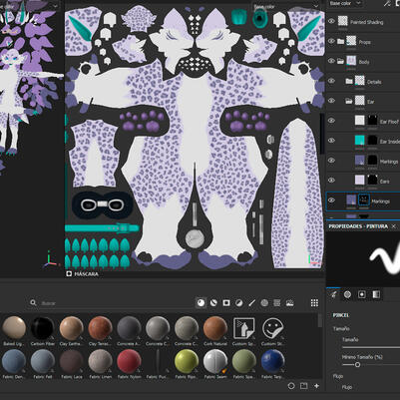Select the PROPIEDADES - PINTURA panel title
Image resolution: width=400 pixels, height=400 pixels.
pos(358,226)
